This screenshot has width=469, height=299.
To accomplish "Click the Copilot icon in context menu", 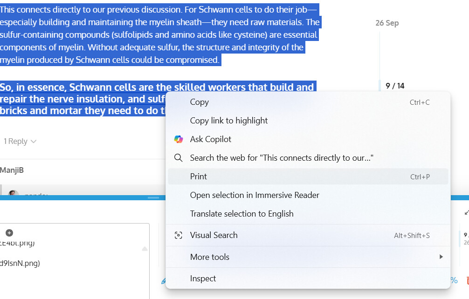I will tap(178, 139).
